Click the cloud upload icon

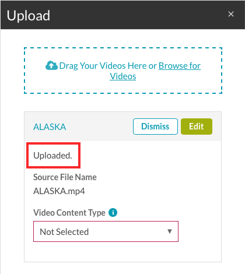tap(51, 65)
